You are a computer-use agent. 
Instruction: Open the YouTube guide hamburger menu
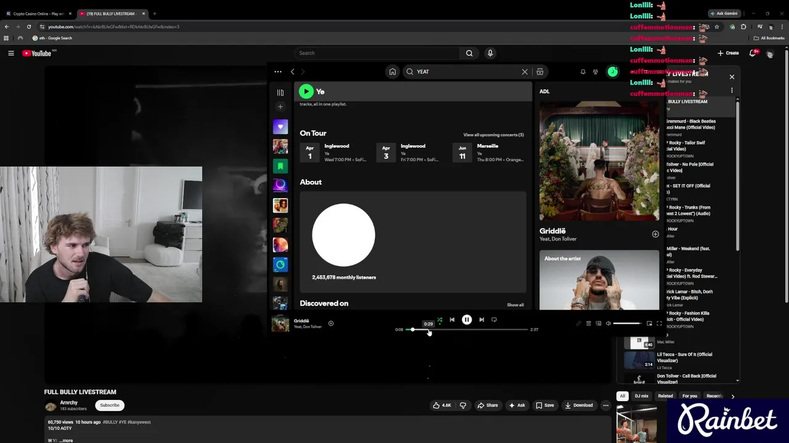(x=11, y=54)
